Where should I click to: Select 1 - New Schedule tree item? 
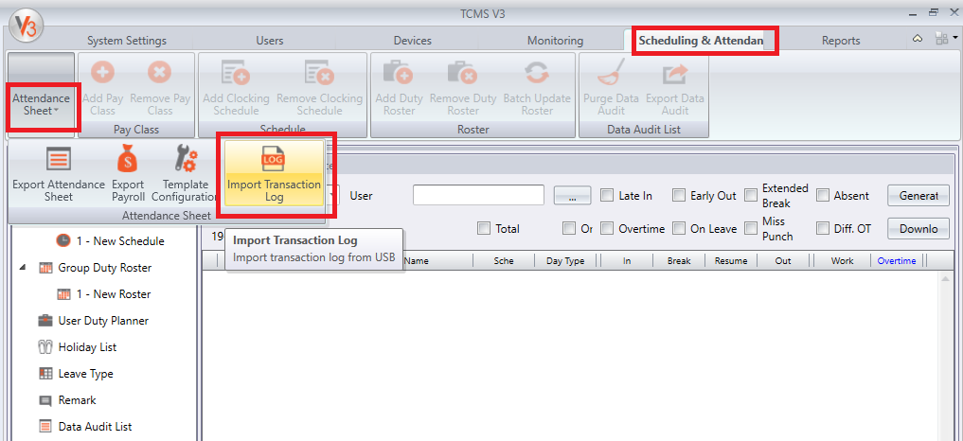111,241
